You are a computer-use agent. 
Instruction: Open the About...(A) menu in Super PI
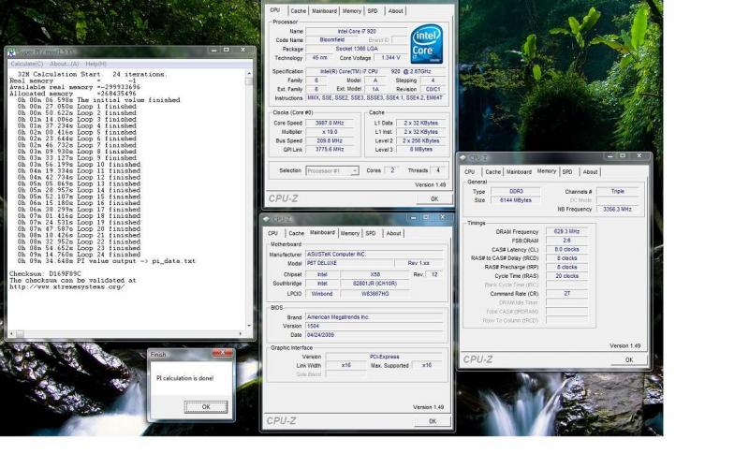point(65,64)
